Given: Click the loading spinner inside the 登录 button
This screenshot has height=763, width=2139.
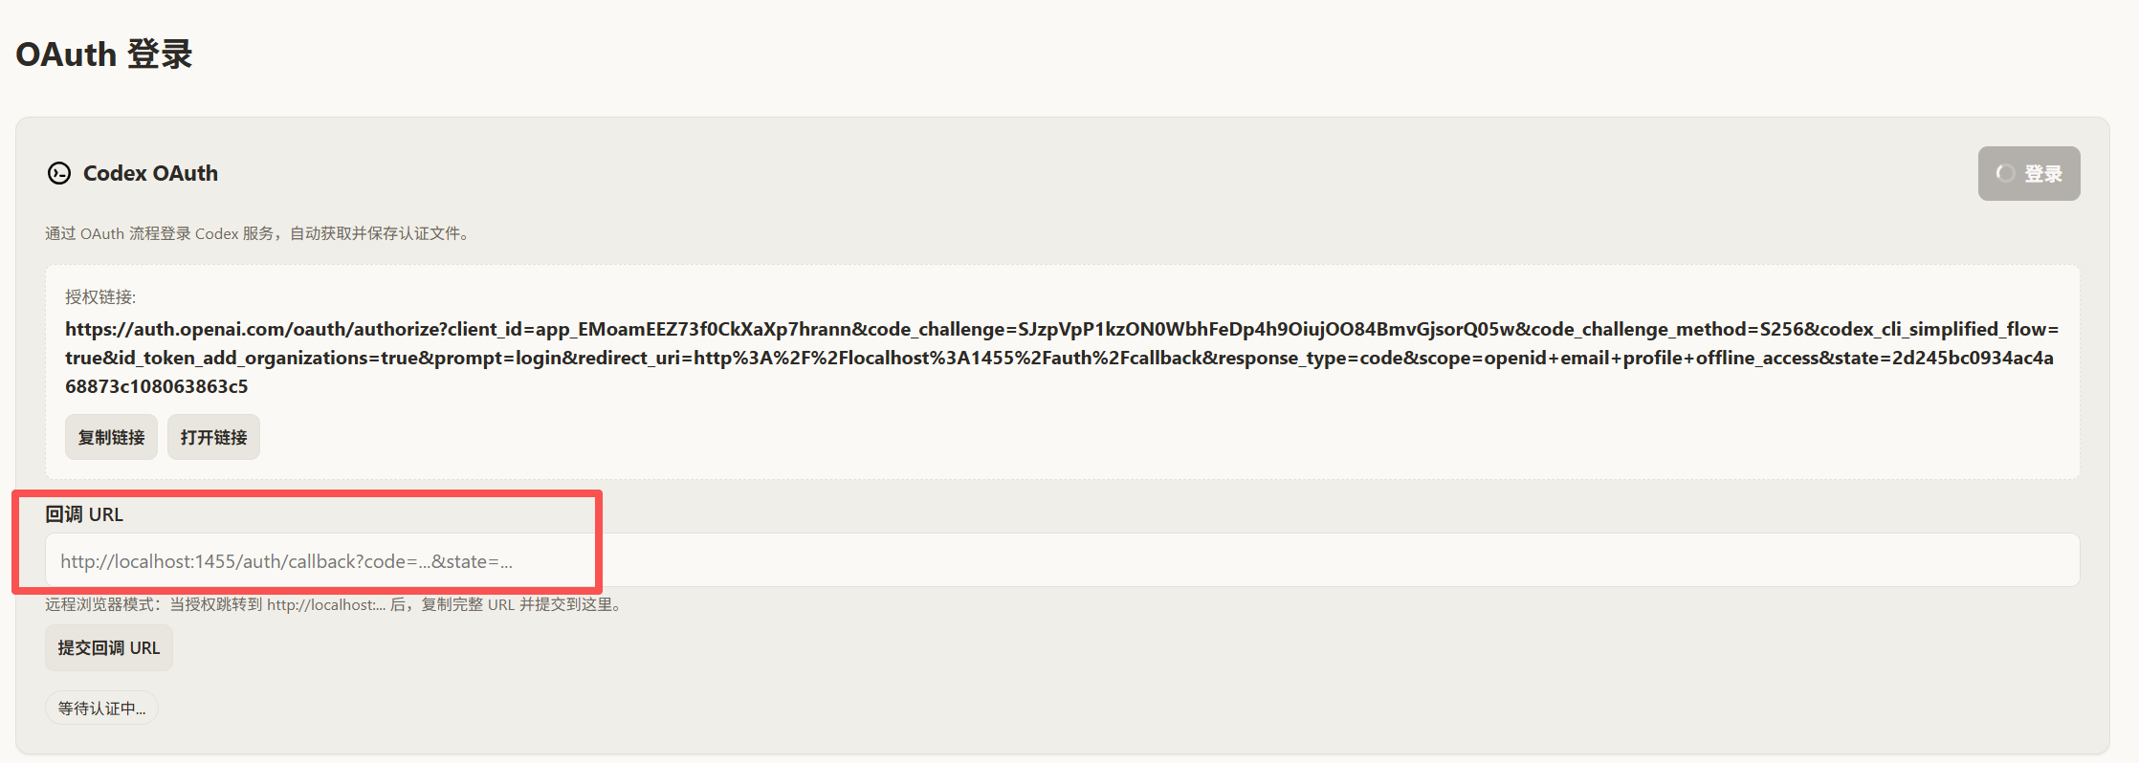Looking at the screenshot, I should point(2005,173).
